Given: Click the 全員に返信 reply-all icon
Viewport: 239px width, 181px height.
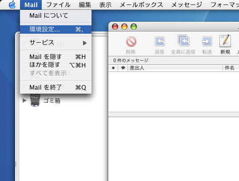Looking at the screenshot, I should point(183,40).
